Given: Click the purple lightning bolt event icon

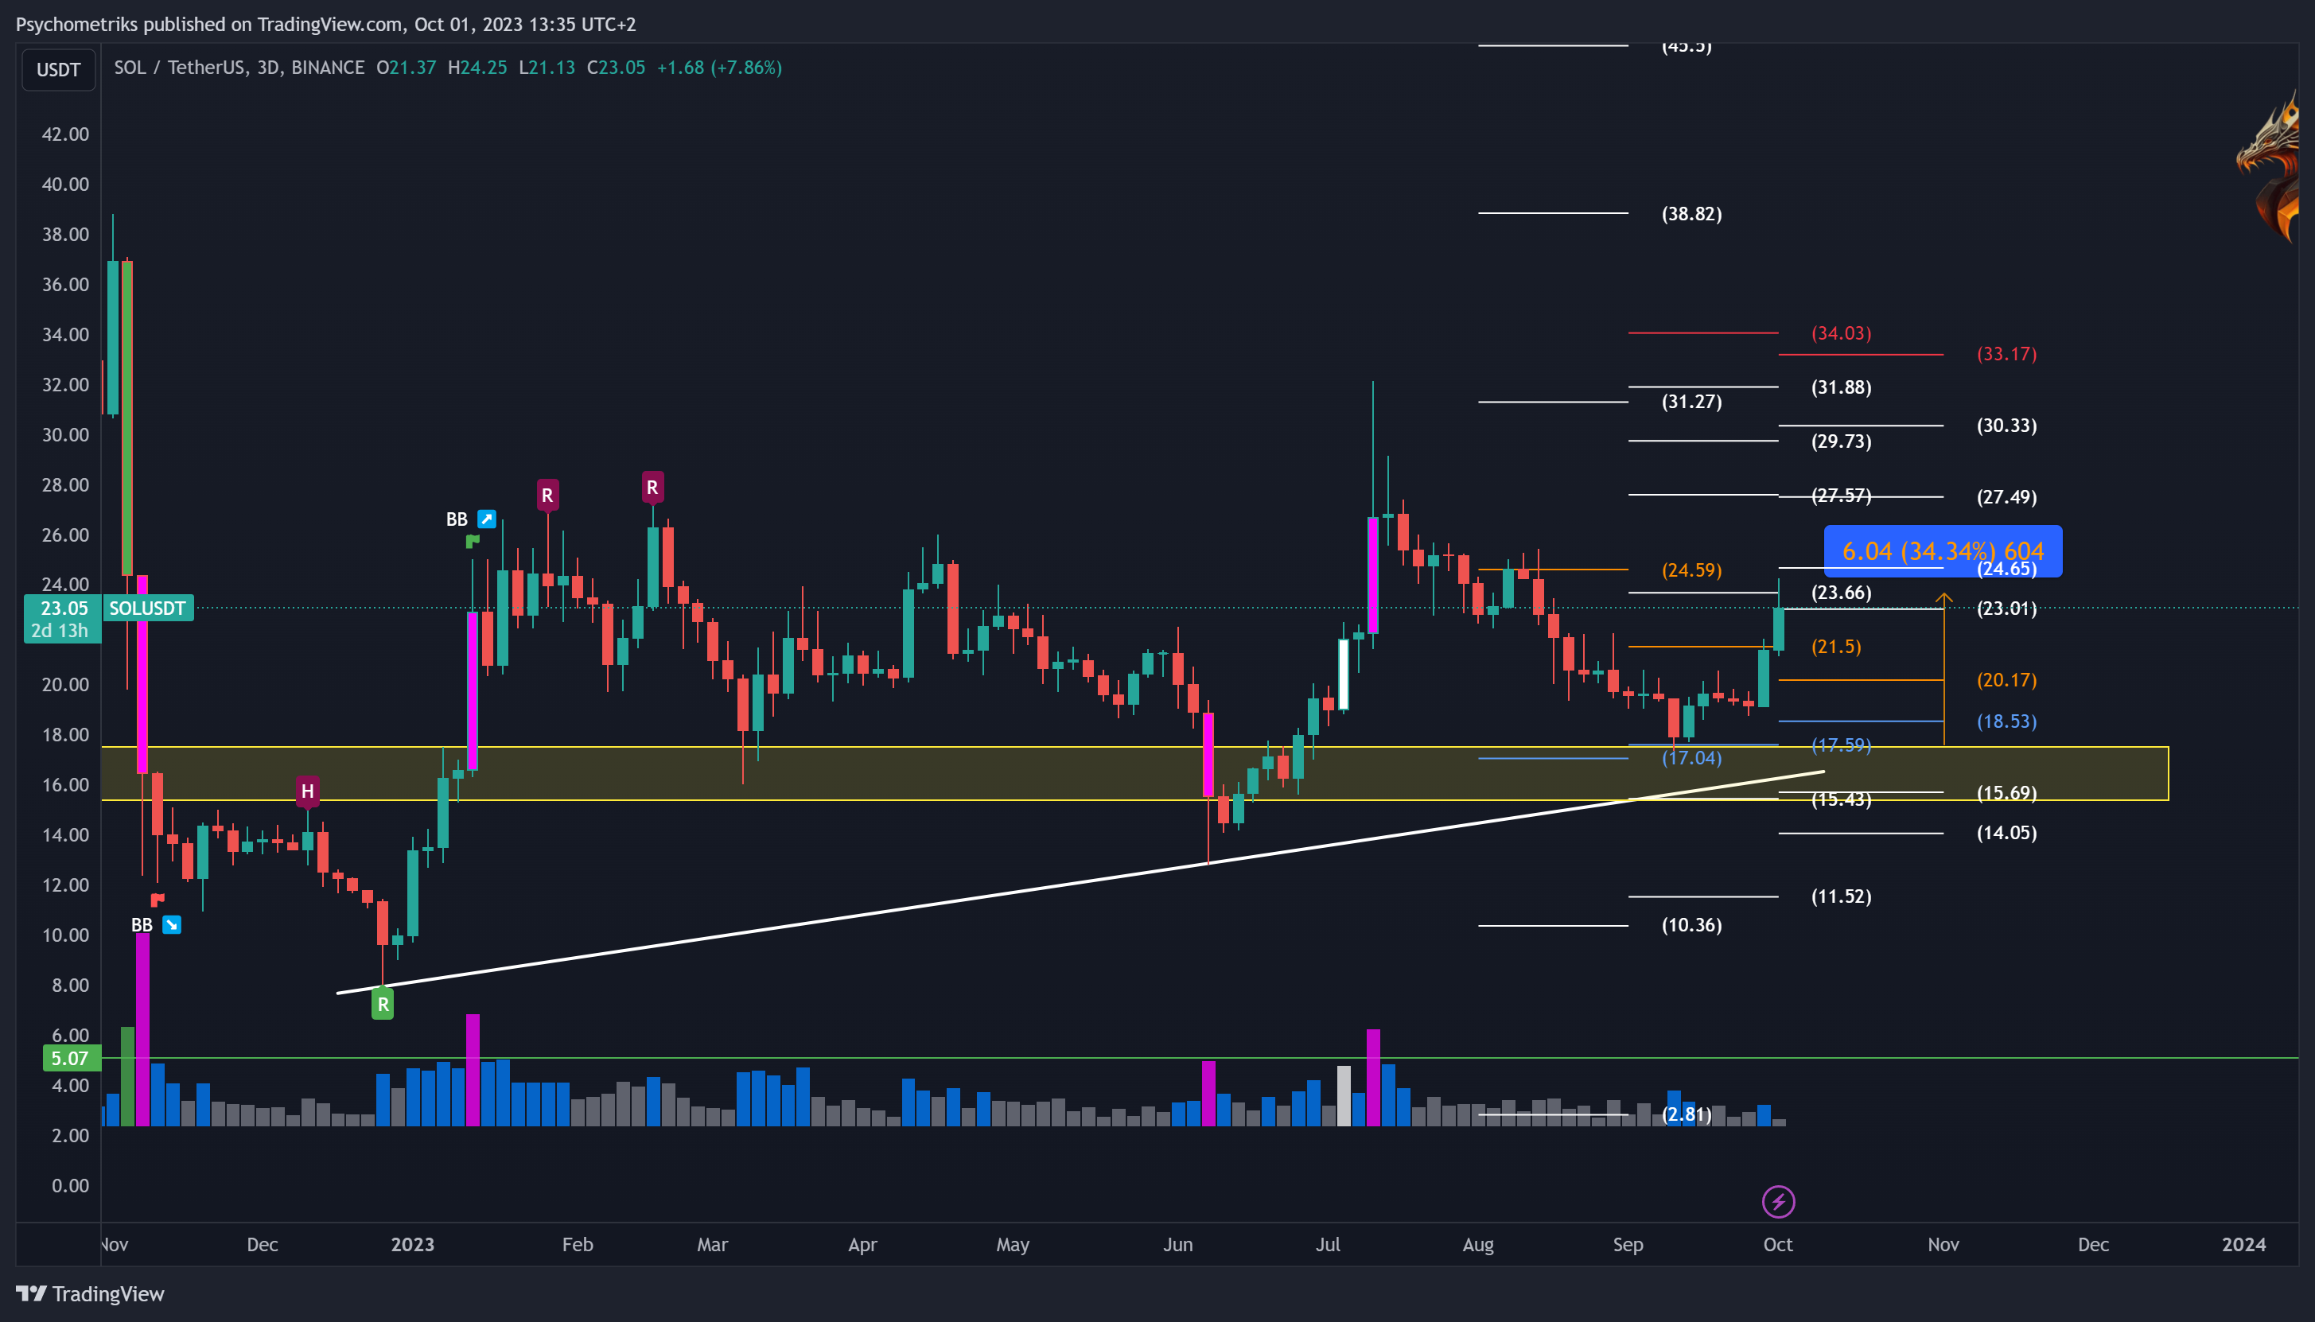Looking at the screenshot, I should (1777, 1201).
